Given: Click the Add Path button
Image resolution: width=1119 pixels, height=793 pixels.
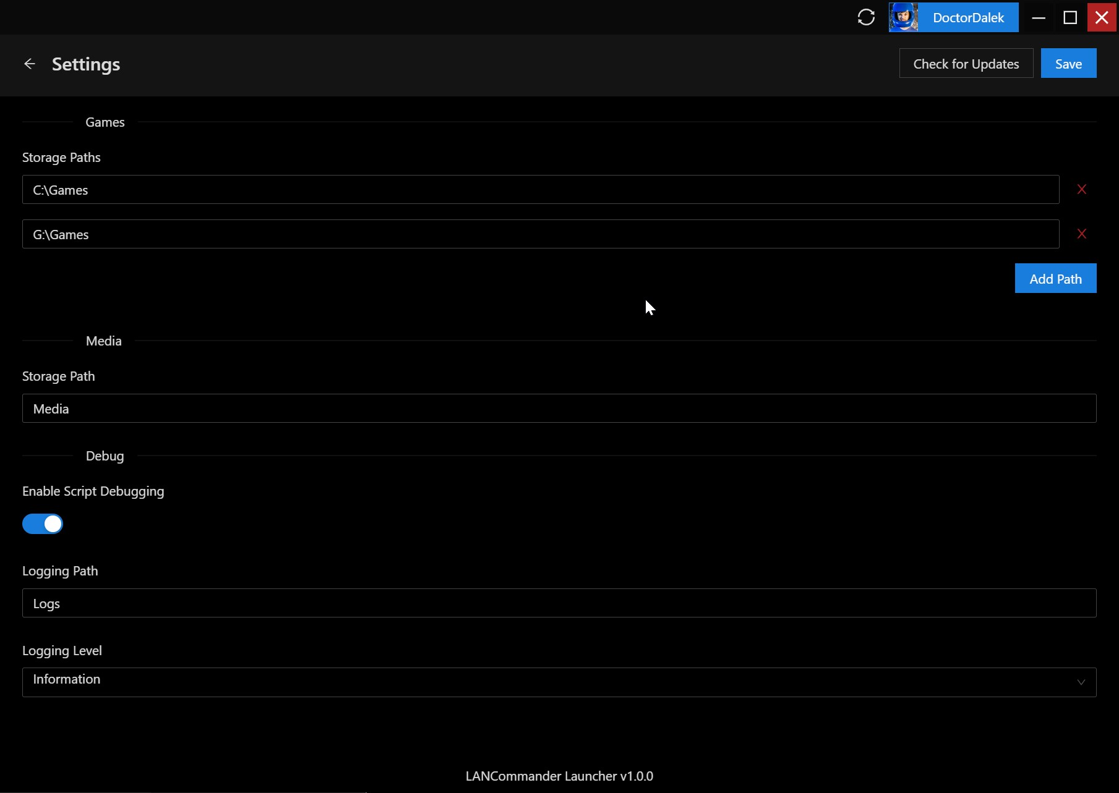Looking at the screenshot, I should 1055,278.
